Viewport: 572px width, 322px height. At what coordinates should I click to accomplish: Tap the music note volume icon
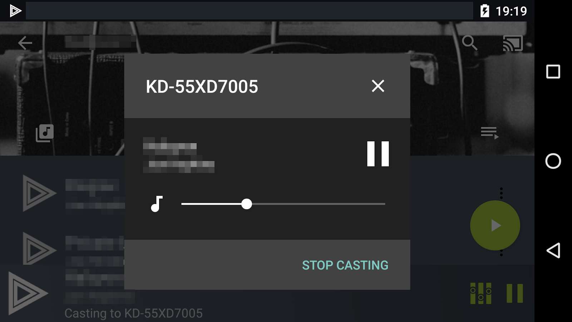[x=157, y=204]
